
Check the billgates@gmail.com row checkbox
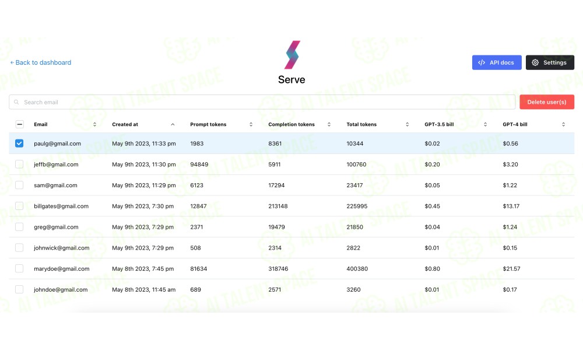(19, 206)
